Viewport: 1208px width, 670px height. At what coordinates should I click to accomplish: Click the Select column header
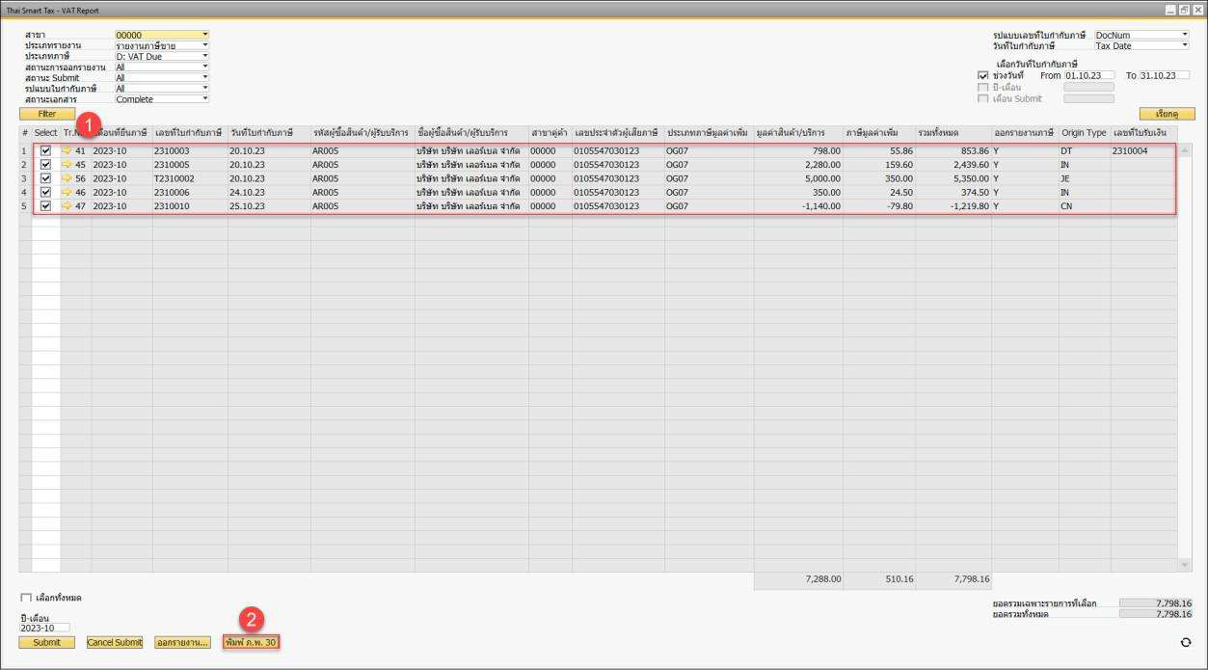point(46,132)
